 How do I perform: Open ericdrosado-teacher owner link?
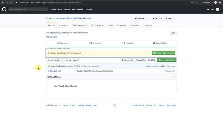[60, 18]
